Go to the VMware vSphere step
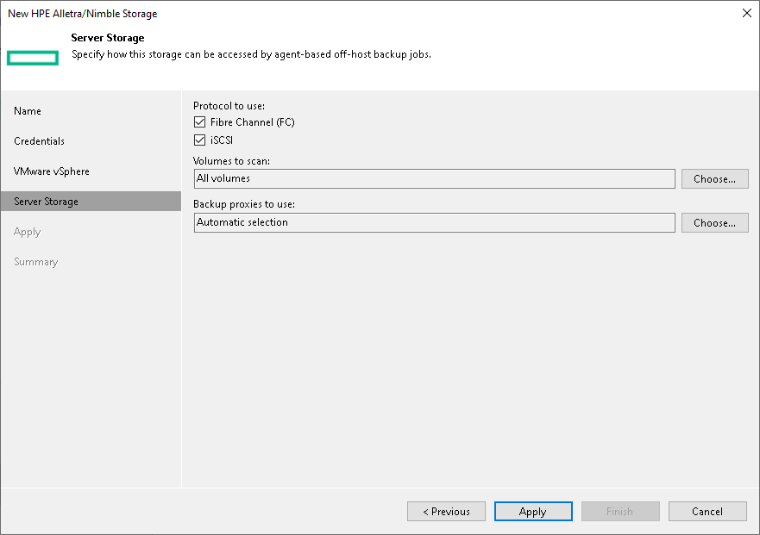 [x=52, y=171]
